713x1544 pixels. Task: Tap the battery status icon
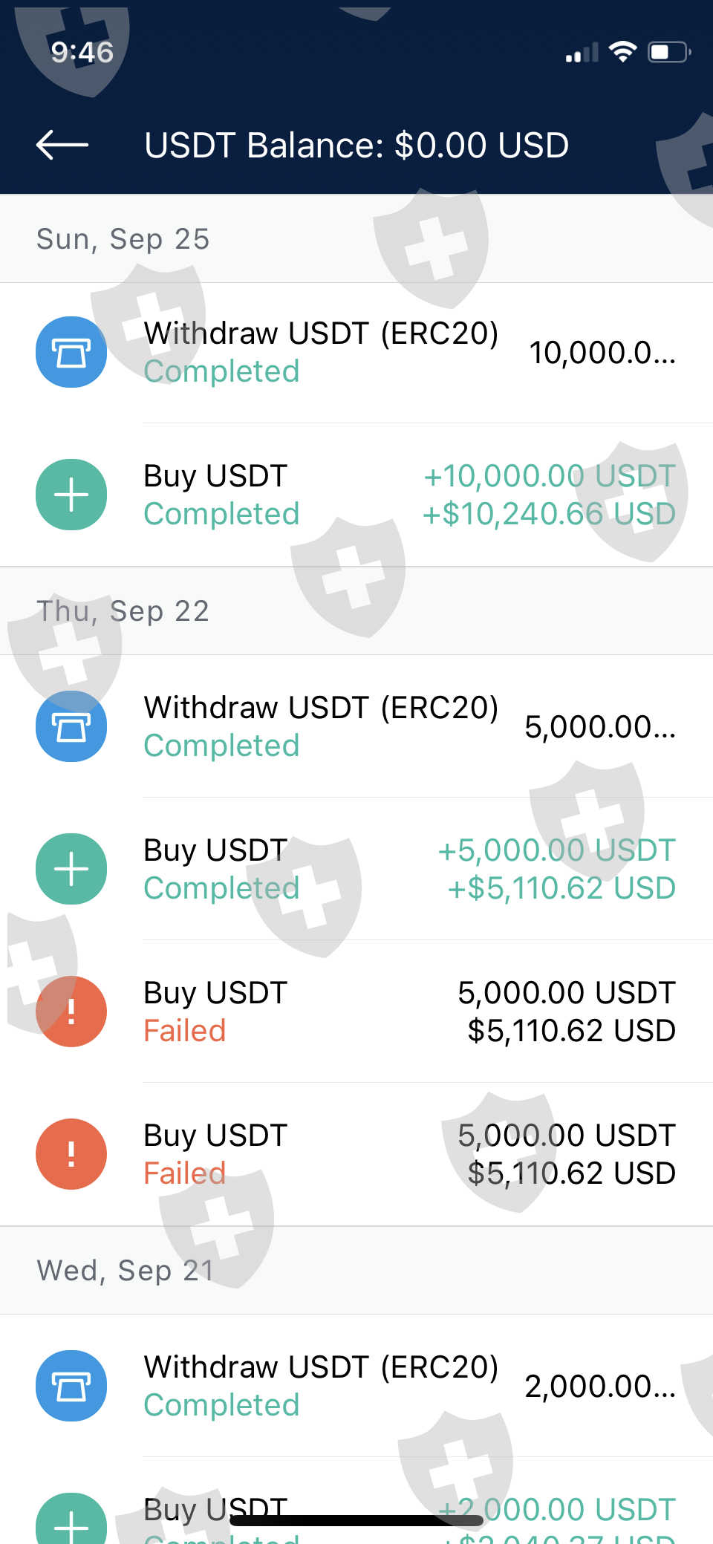click(x=669, y=52)
